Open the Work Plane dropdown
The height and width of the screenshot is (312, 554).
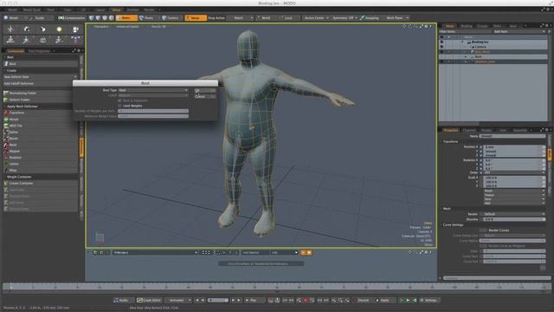coord(396,17)
